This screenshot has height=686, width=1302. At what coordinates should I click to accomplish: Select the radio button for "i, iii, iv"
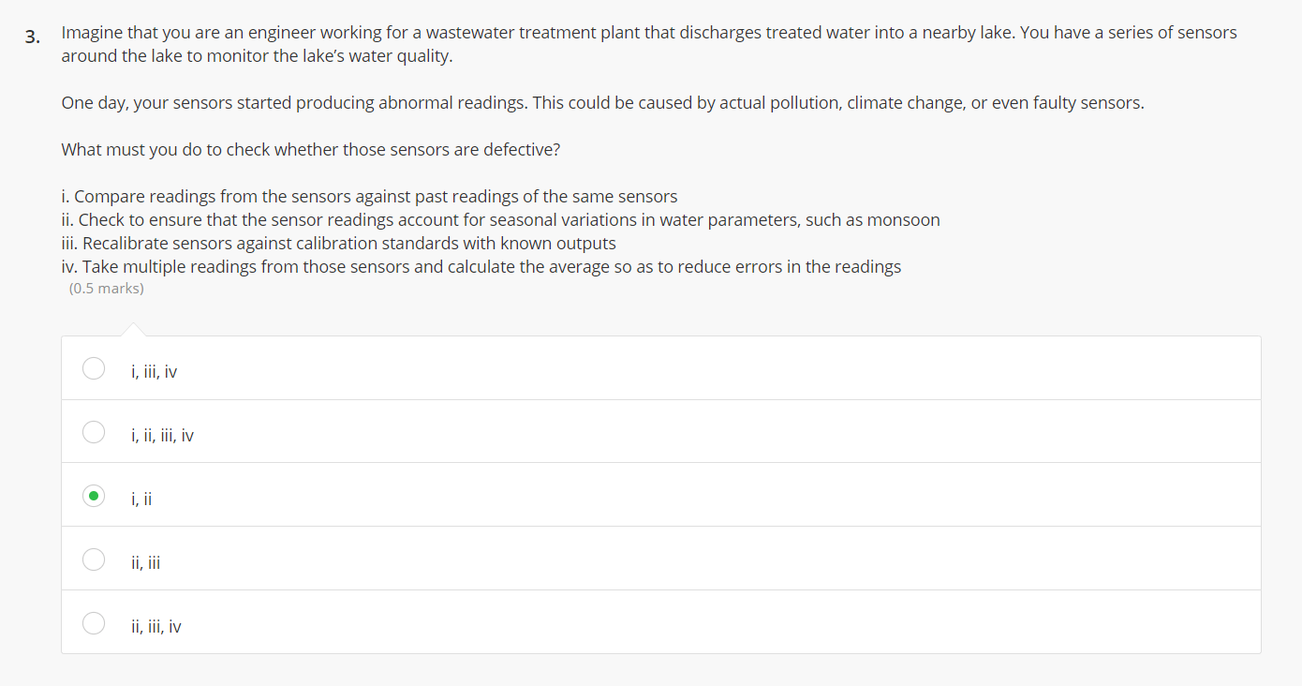(94, 368)
